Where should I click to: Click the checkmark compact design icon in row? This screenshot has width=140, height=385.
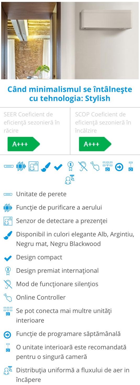pyautogui.click(x=58, y=167)
